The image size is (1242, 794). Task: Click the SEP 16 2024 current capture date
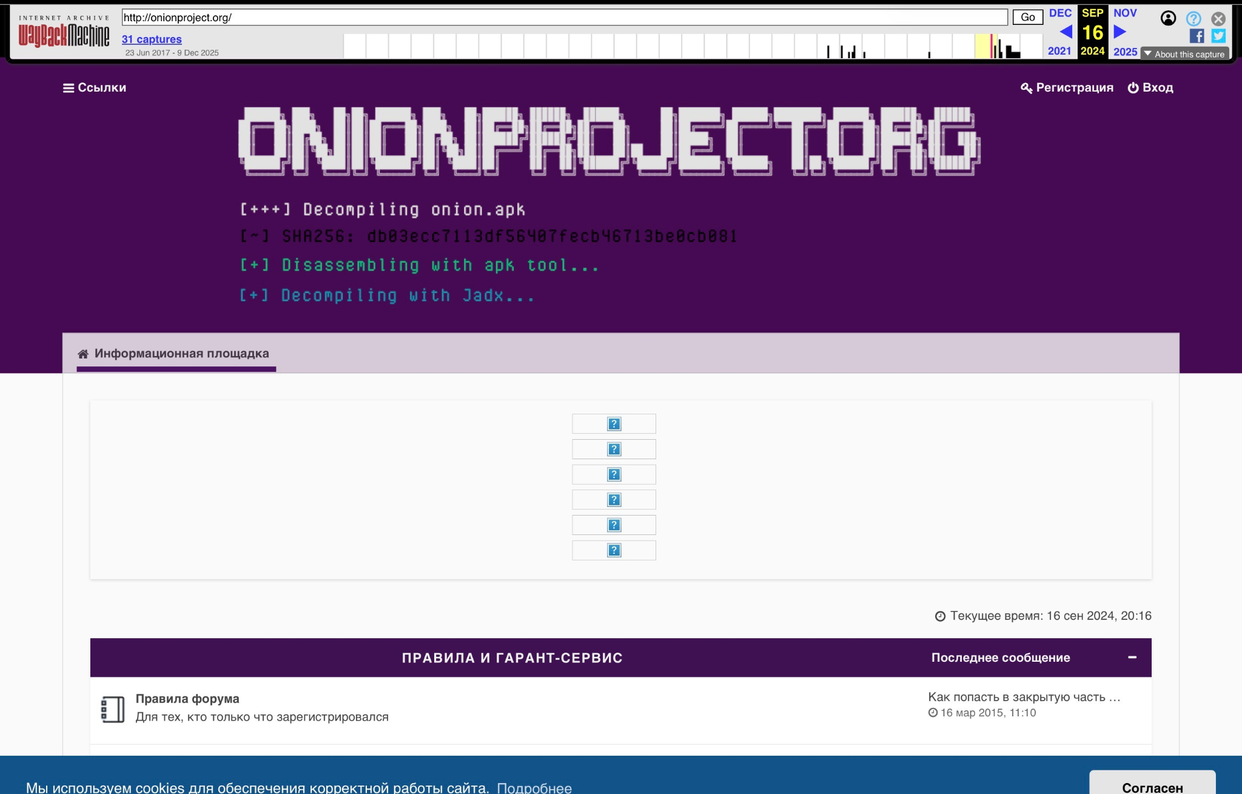(1093, 32)
